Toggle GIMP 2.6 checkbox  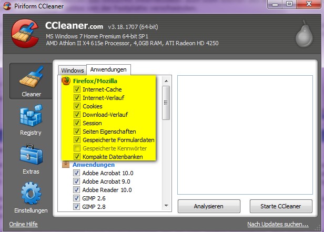point(76,198)
